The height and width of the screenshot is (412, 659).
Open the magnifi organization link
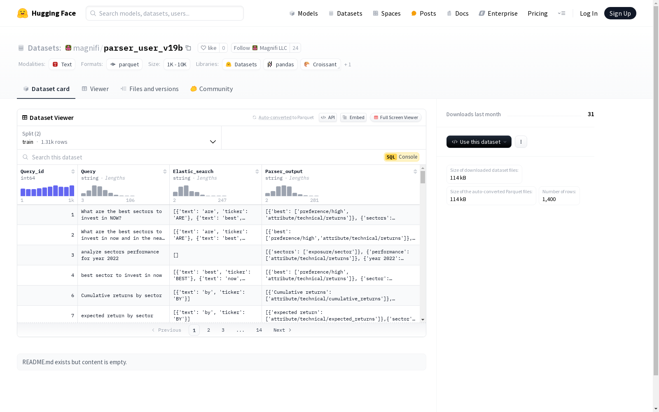pos(86,48)
